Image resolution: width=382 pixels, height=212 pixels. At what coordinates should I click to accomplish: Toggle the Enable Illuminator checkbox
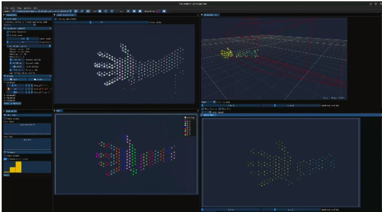(x=8, y=32)
